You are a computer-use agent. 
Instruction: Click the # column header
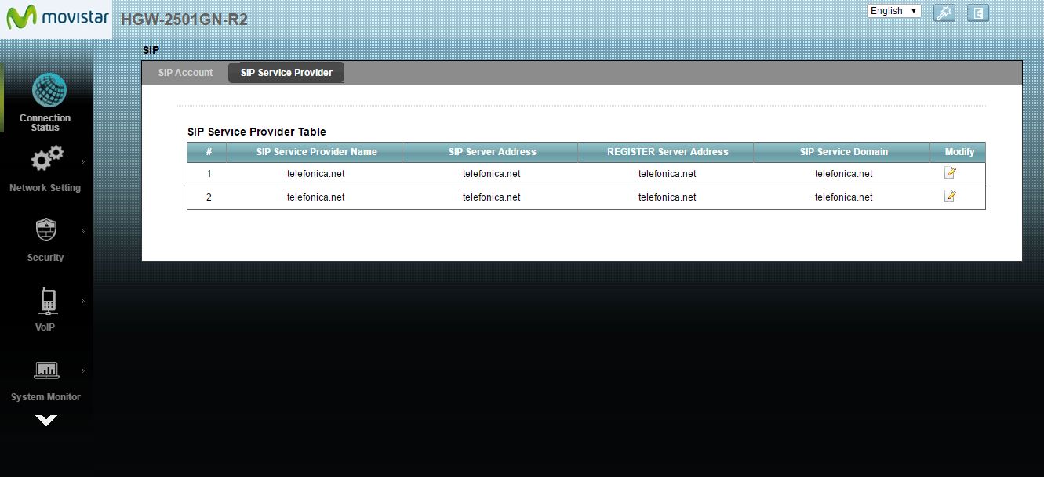(209, 152)
